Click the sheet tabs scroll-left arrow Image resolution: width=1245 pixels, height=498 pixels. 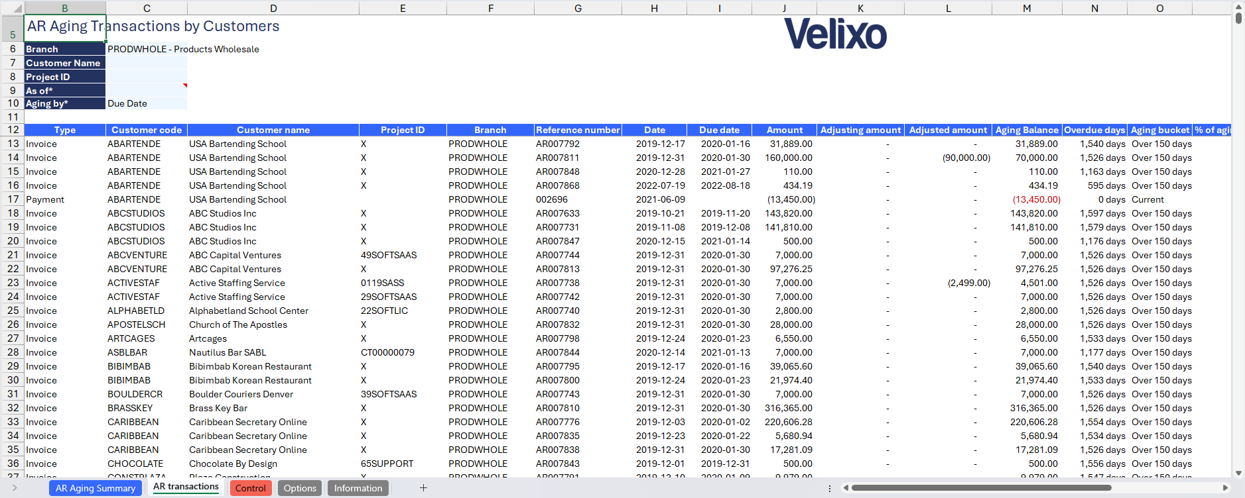pos(15,488)
